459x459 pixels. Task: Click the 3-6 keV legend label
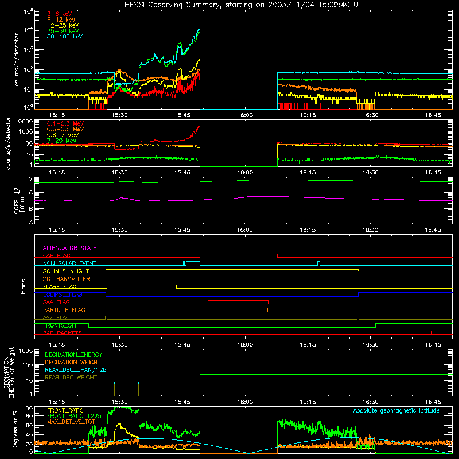tap(60, 14)
